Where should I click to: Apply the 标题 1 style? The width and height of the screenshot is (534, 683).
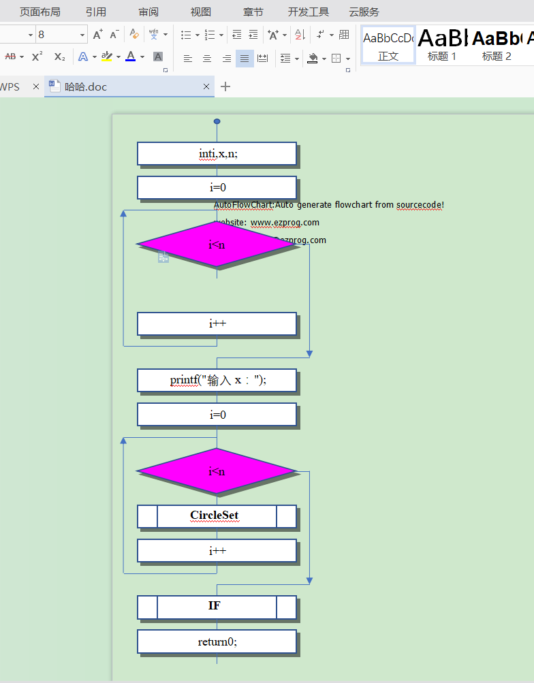click(x=442, y=45)
